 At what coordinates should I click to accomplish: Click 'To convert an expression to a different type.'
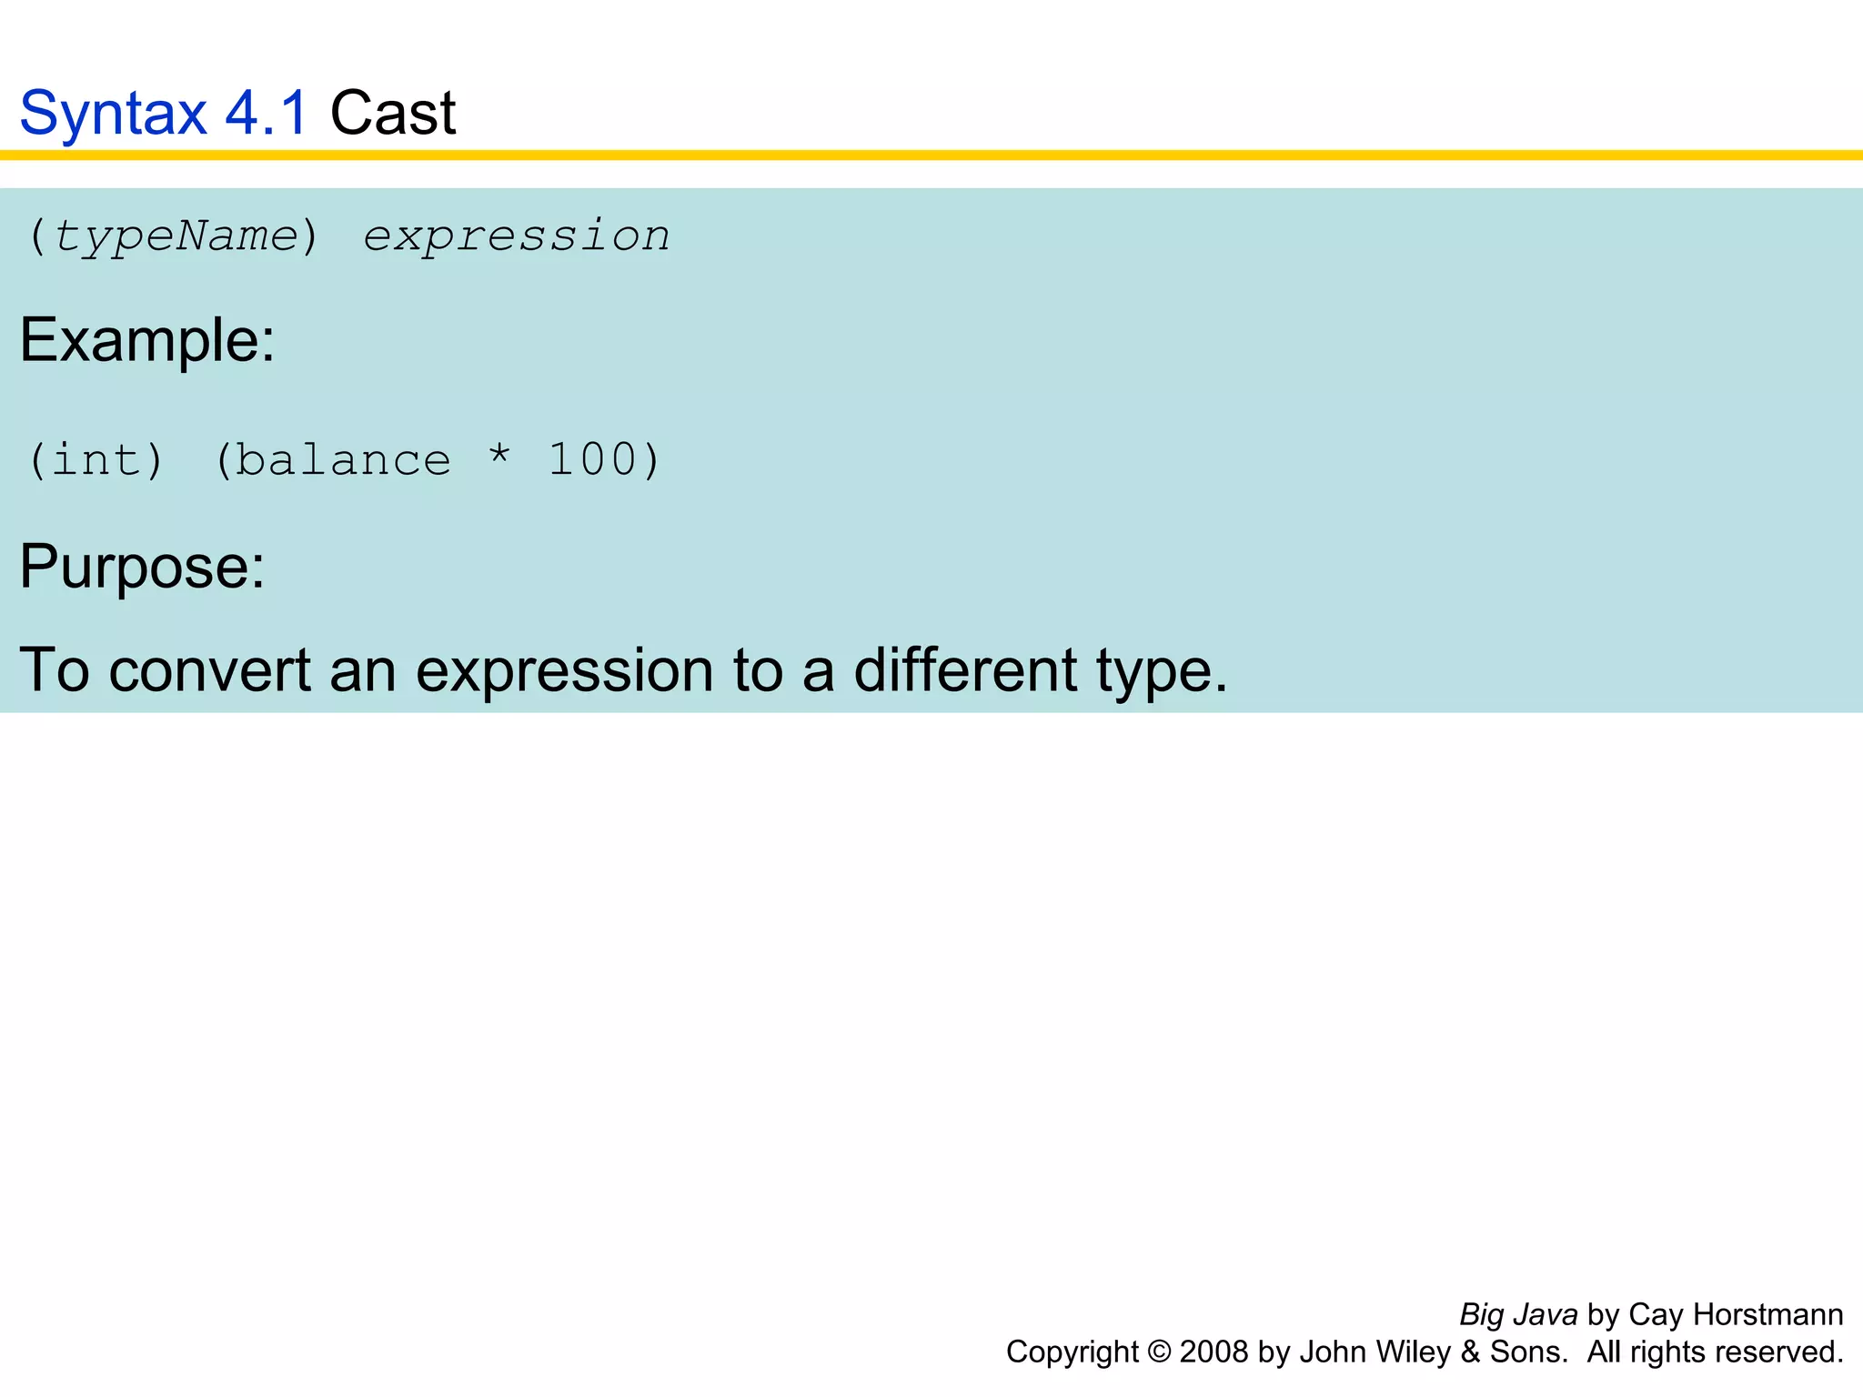pos(624,670)
